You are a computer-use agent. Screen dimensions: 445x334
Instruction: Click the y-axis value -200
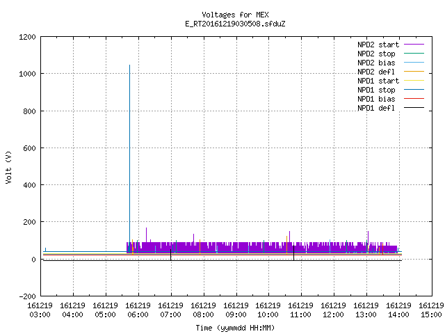pyautogui.click(x=27, y=296)
